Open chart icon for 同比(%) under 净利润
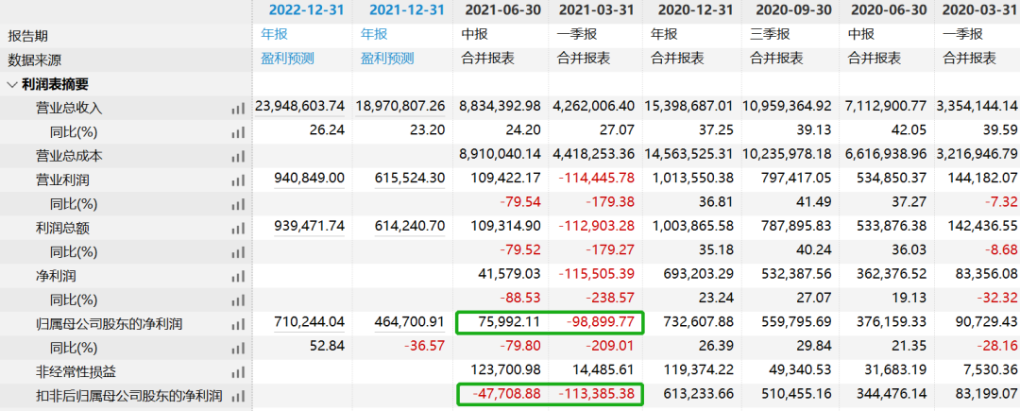The image size is (1020, 411). point(238,301)
